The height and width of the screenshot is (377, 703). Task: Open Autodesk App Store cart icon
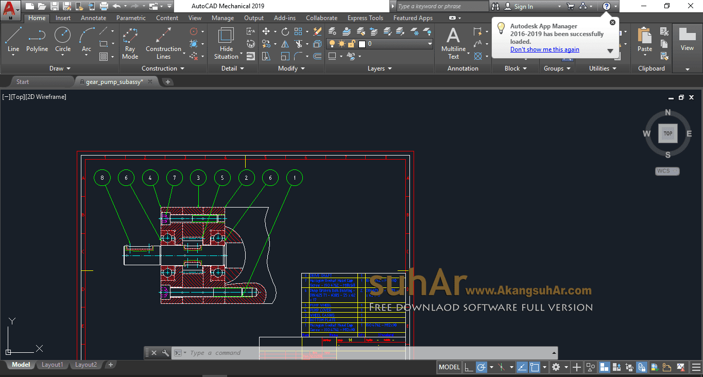(x=570, y=6)
